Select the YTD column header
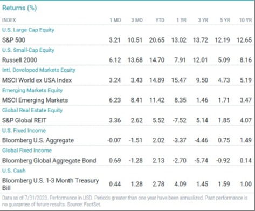This screenshot has height=211, width=255. pyautogui.click(x=160, y=20)
